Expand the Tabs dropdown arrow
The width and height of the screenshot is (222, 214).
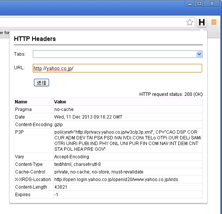199,54
